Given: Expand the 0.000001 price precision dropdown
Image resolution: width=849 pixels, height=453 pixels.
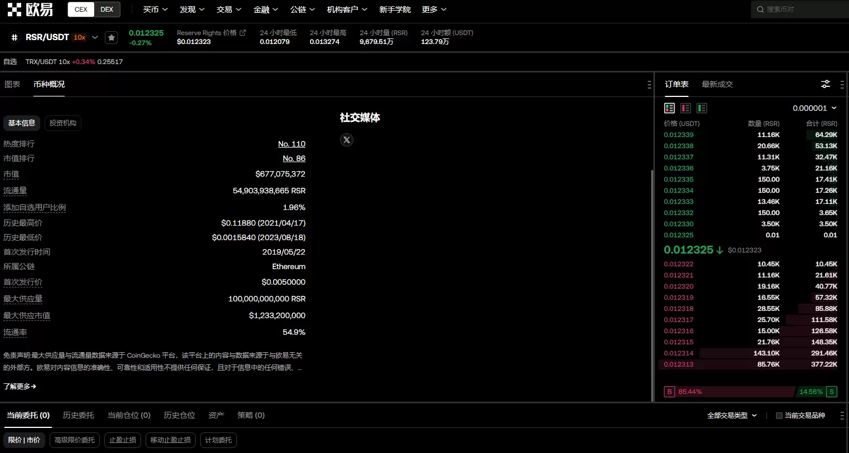Looking at the screenshot, I should 814,108.
